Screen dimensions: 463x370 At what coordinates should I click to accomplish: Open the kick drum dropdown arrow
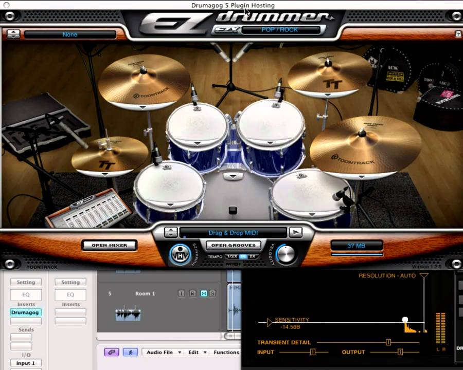pos(233,176)
